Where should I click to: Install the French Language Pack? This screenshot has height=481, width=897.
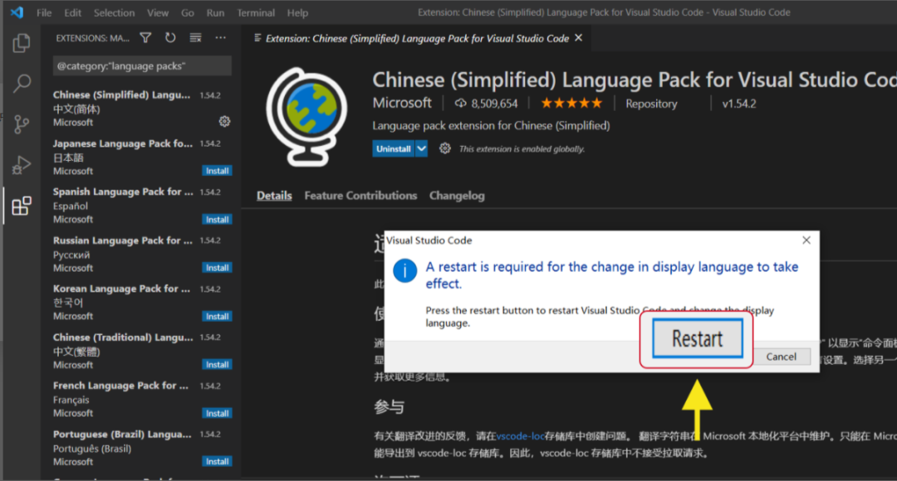pyautogui.click(x=218, y=413)
